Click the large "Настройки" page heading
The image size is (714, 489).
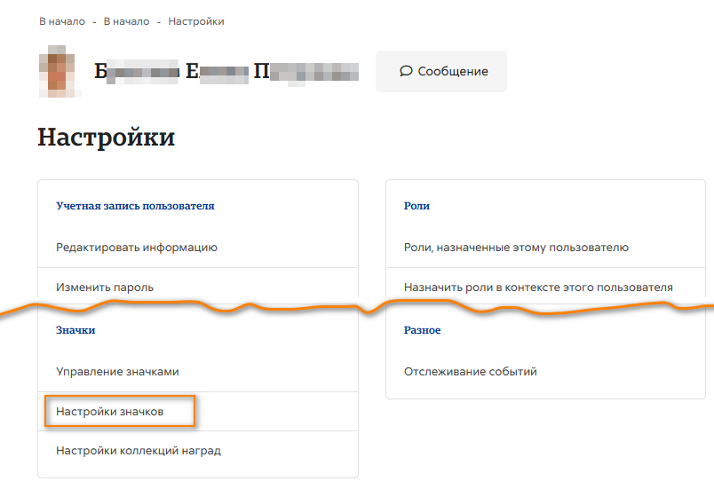point(107,138)
